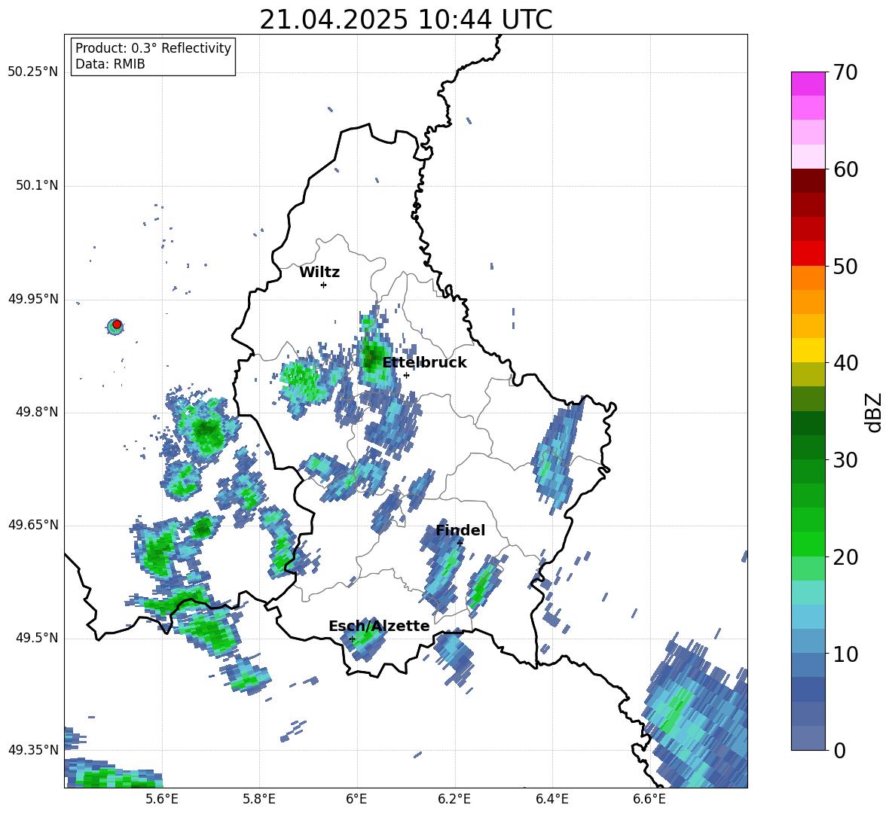
Task: Click the orange colorbar segment just below 50
Action: (x=808, y=277)
